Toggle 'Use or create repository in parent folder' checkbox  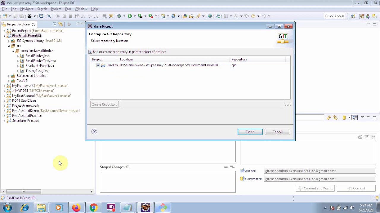point(91,52)
